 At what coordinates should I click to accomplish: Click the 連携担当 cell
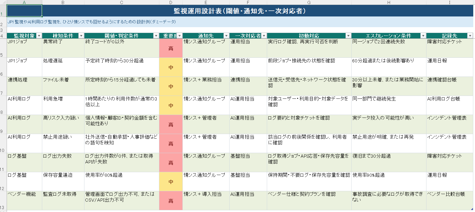(x=248, y=86)
